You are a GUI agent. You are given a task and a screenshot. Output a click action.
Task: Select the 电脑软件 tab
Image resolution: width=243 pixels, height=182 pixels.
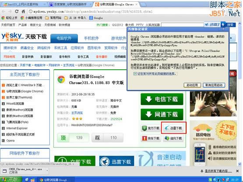tap(64, 38)
